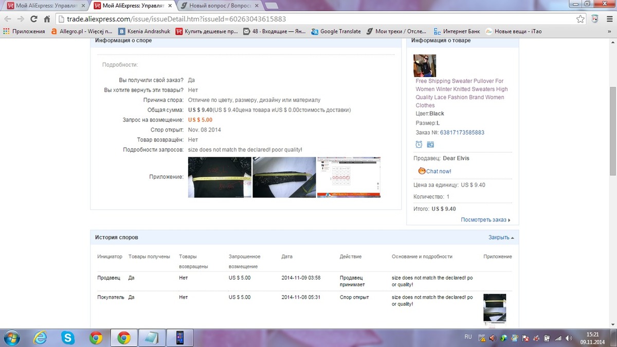Click the alarm clock icon under order number
Screen dimensions: 617x347
coord(419,144)
